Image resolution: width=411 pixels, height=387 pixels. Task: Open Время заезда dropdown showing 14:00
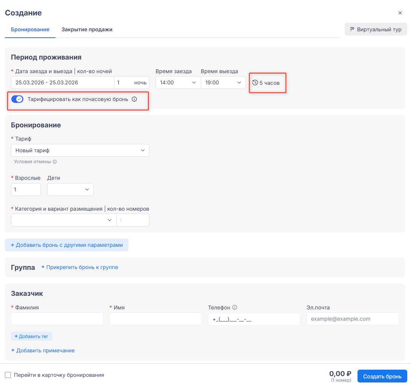coord(178,83)
